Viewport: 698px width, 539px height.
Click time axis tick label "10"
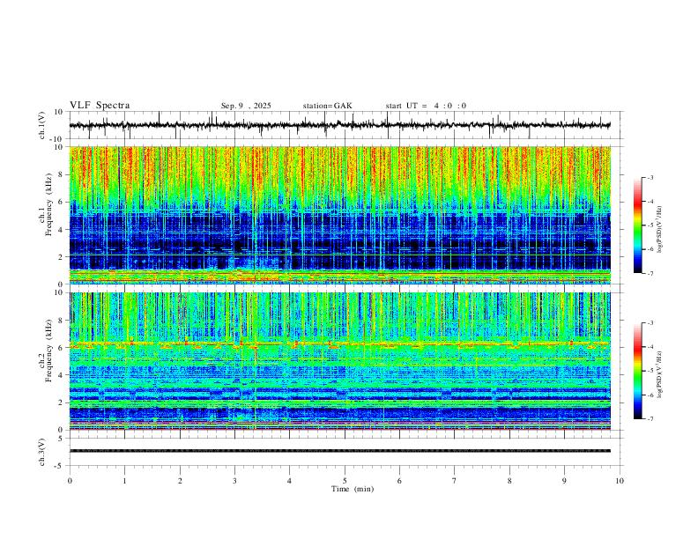click(x=620, y=481)
